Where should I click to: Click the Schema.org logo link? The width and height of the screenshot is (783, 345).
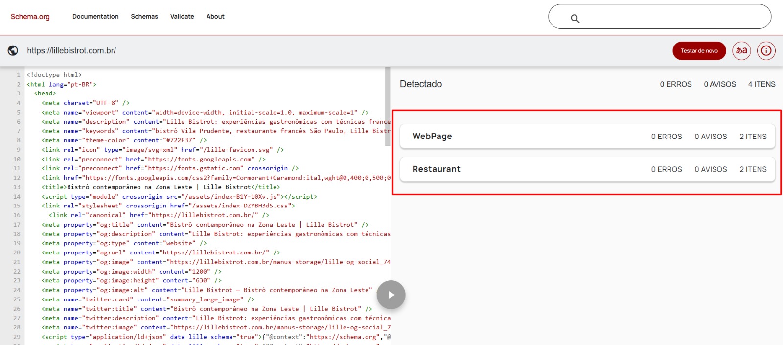point(30,17)
